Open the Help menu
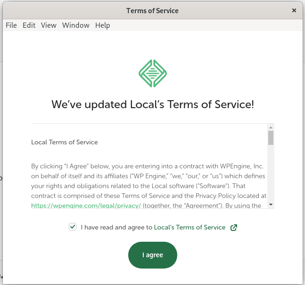 (102, 25)
